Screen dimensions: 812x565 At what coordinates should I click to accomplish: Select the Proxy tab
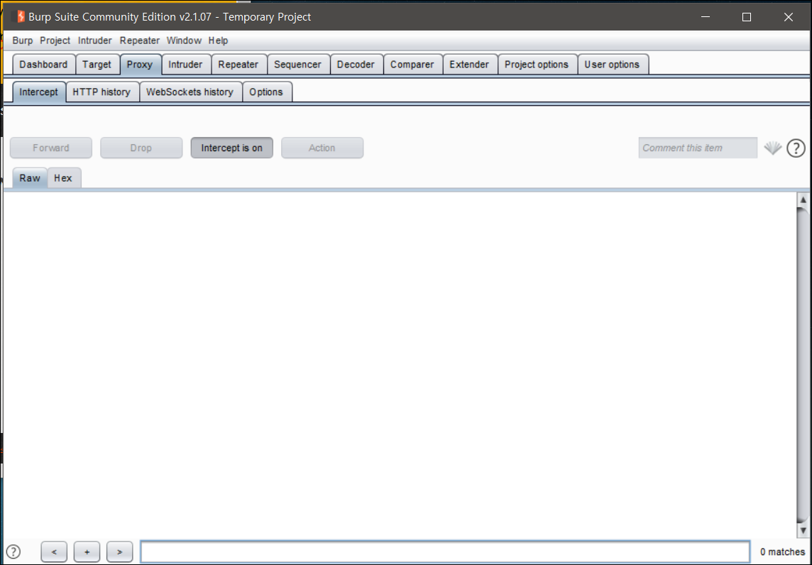(x=140, y=64)
